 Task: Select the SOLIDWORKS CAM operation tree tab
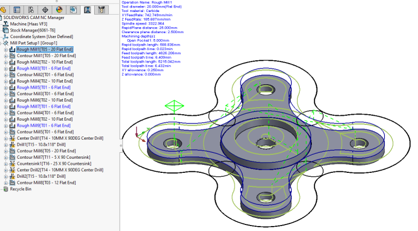pyautogui.click(x=88, y=10)
